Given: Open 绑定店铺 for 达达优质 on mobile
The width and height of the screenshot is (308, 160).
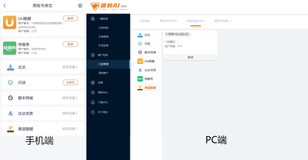Looking at the screenshot, I should pos(70,113).
